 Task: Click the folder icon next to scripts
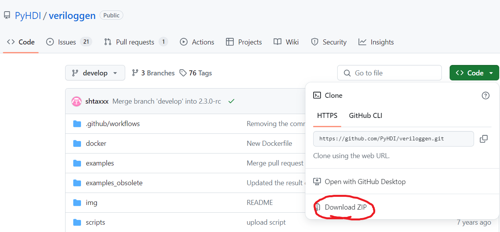point(77,222)
